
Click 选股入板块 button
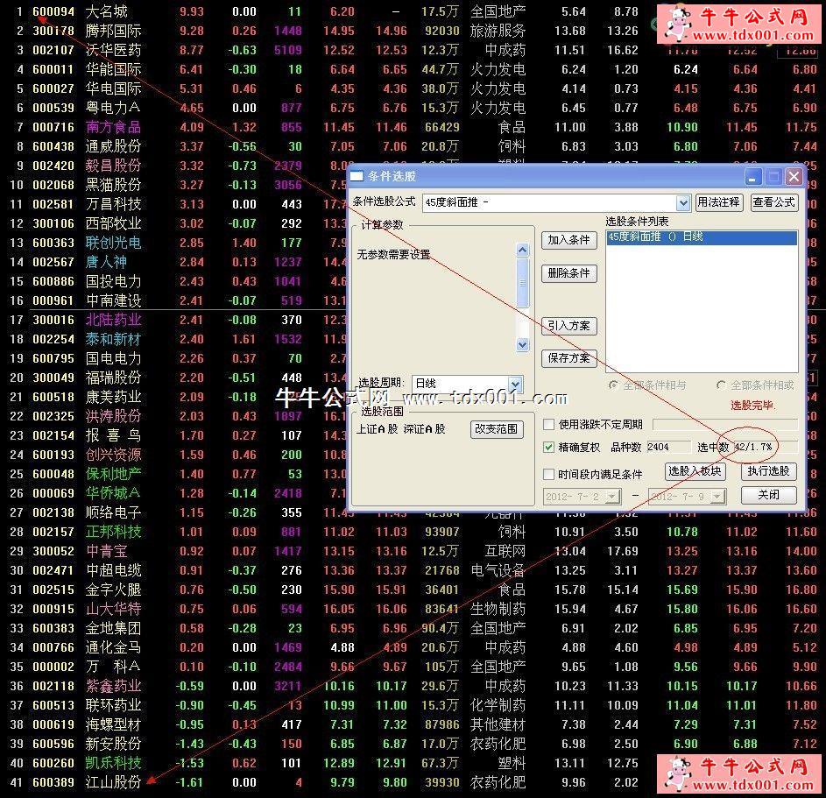pyautogui.click(x=695, y=471)
